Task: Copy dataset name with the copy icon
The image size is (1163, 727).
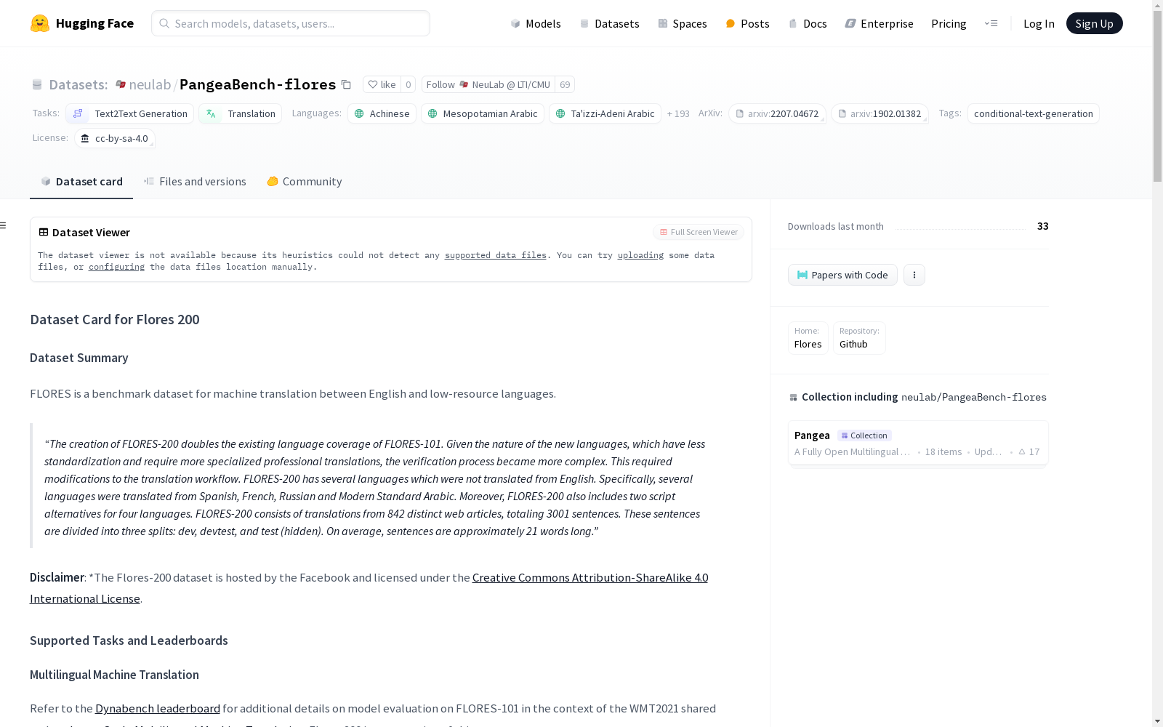Action: pyautogui.click(x=347, y=85)
